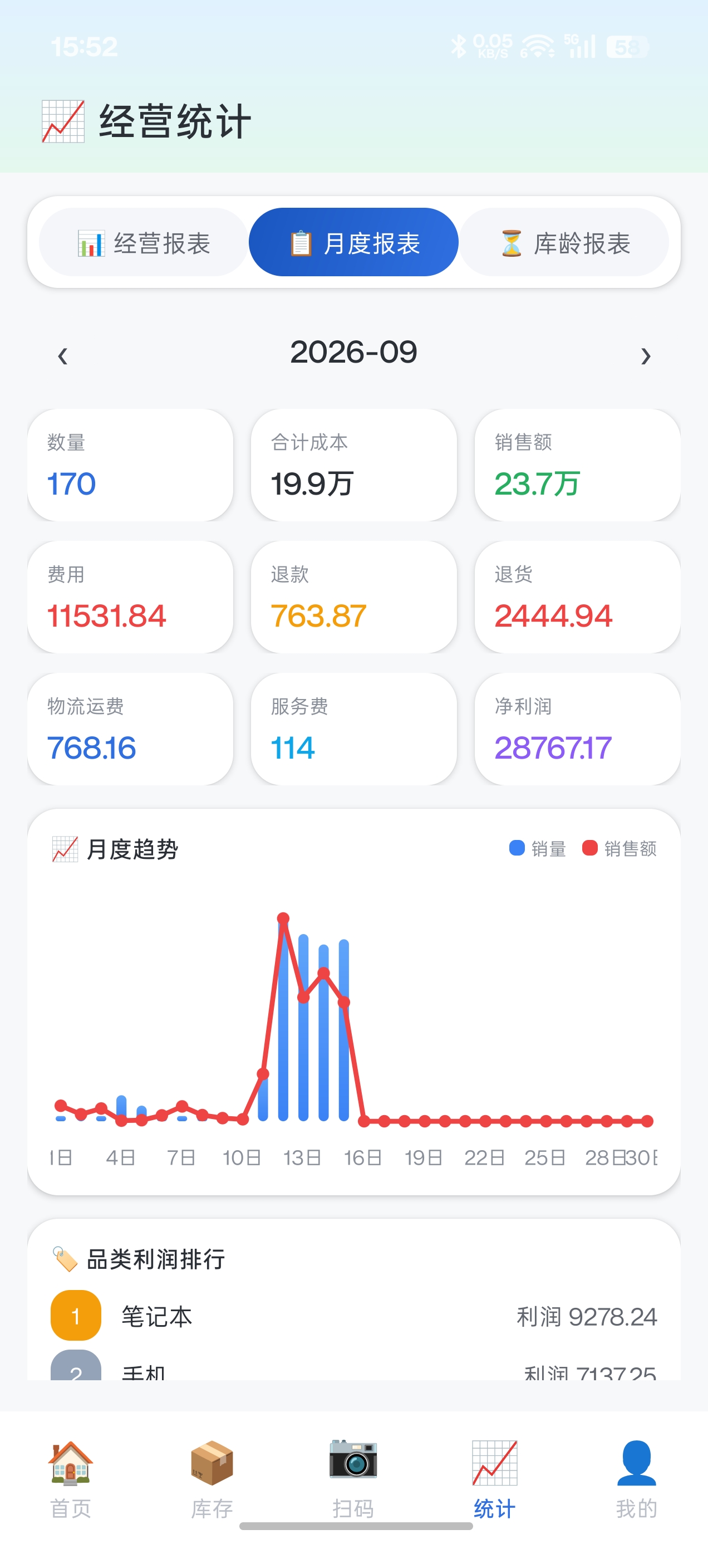Tap the chart icon beside 经营统计 title
The height and width of the screenshot is (1544, 708).
pyautogui.click(x=63, y=121)
